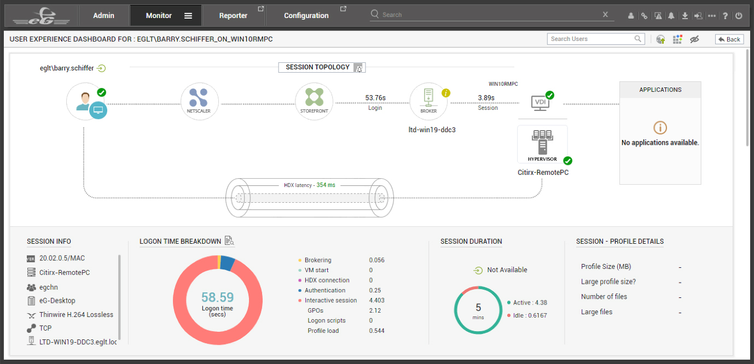
Task: Click the 53.76s Login time value
Action: [375, 98]
